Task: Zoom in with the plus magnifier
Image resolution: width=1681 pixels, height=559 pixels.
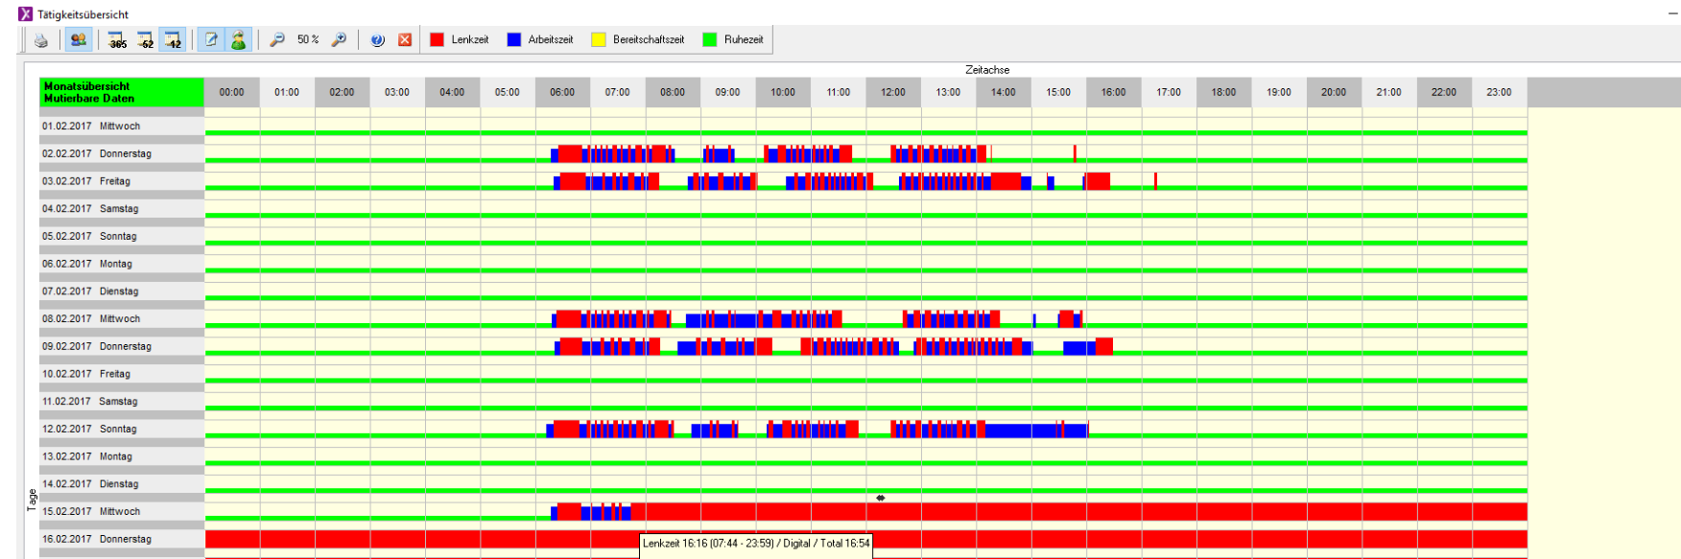Action: point(339,40)
